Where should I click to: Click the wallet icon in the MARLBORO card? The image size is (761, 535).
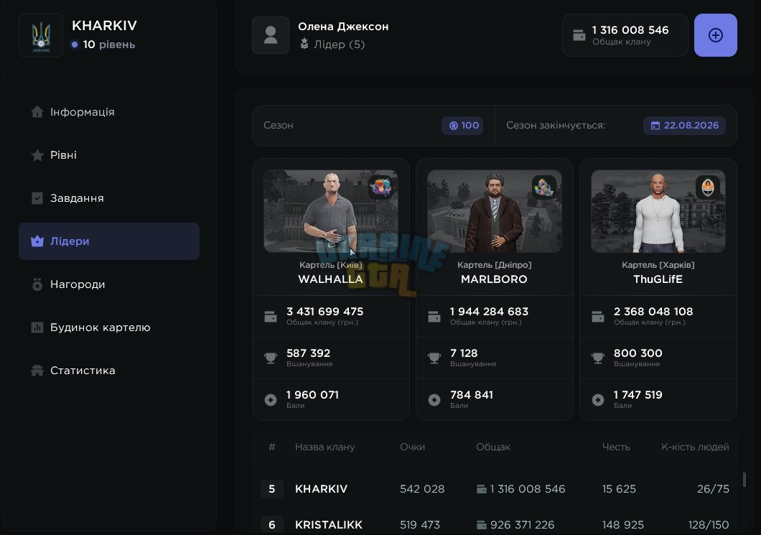(434, 317)
